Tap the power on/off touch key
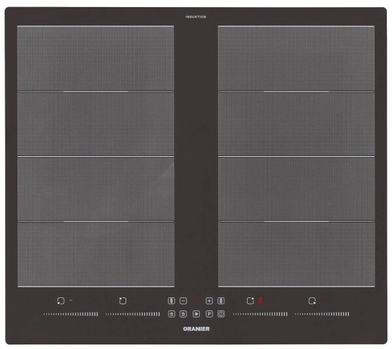The width and height of the screenshot is (392, 349). (221, 314)
